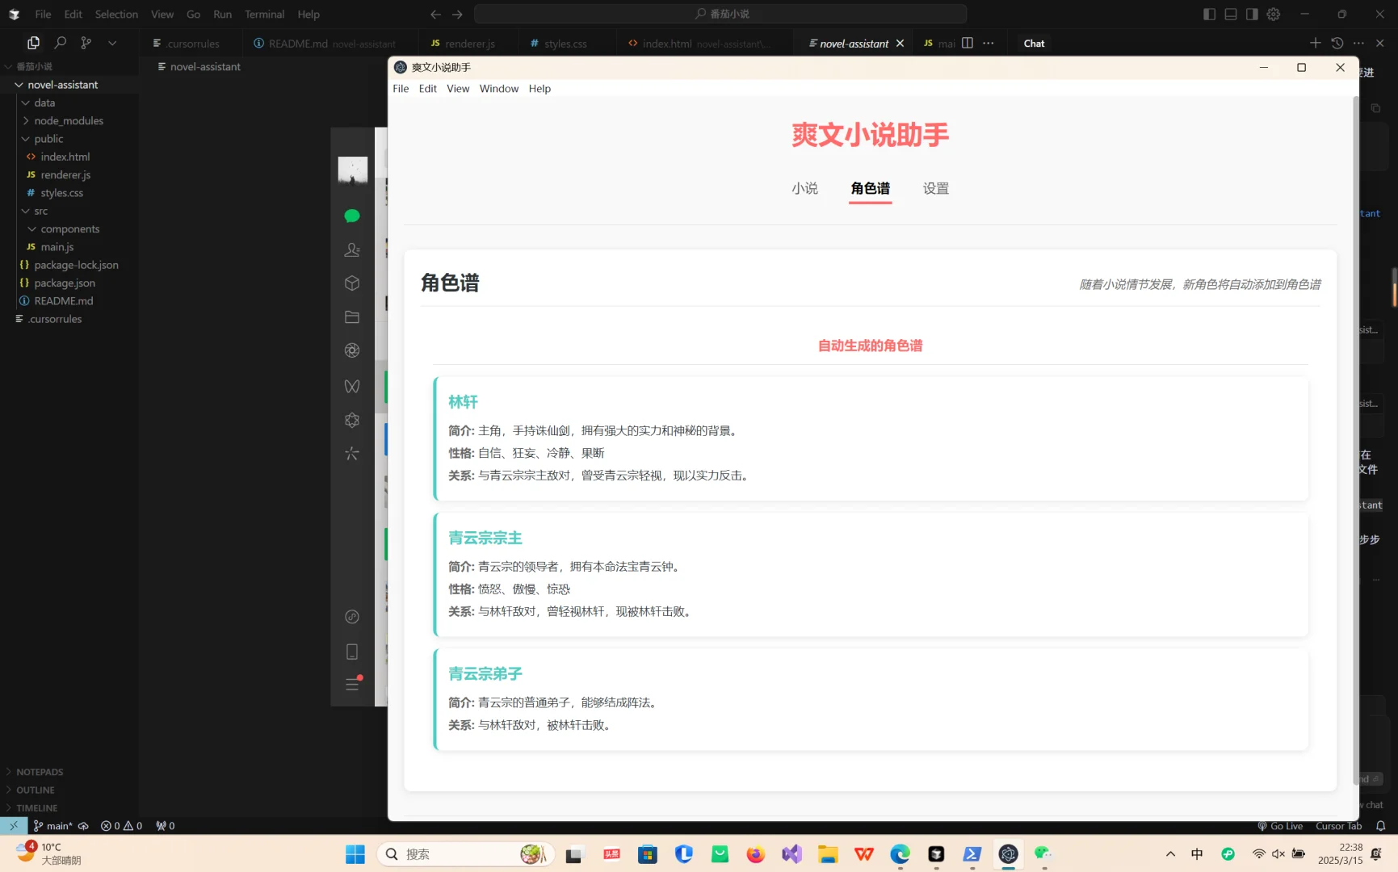This screenshot has height=872, width=1398.
Task: Open Chat Files via the folder icon
Action: (x=351, y=317)
